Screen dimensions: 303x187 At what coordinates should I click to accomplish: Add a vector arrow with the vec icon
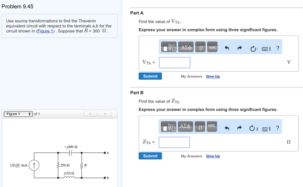tap(212, 47)
